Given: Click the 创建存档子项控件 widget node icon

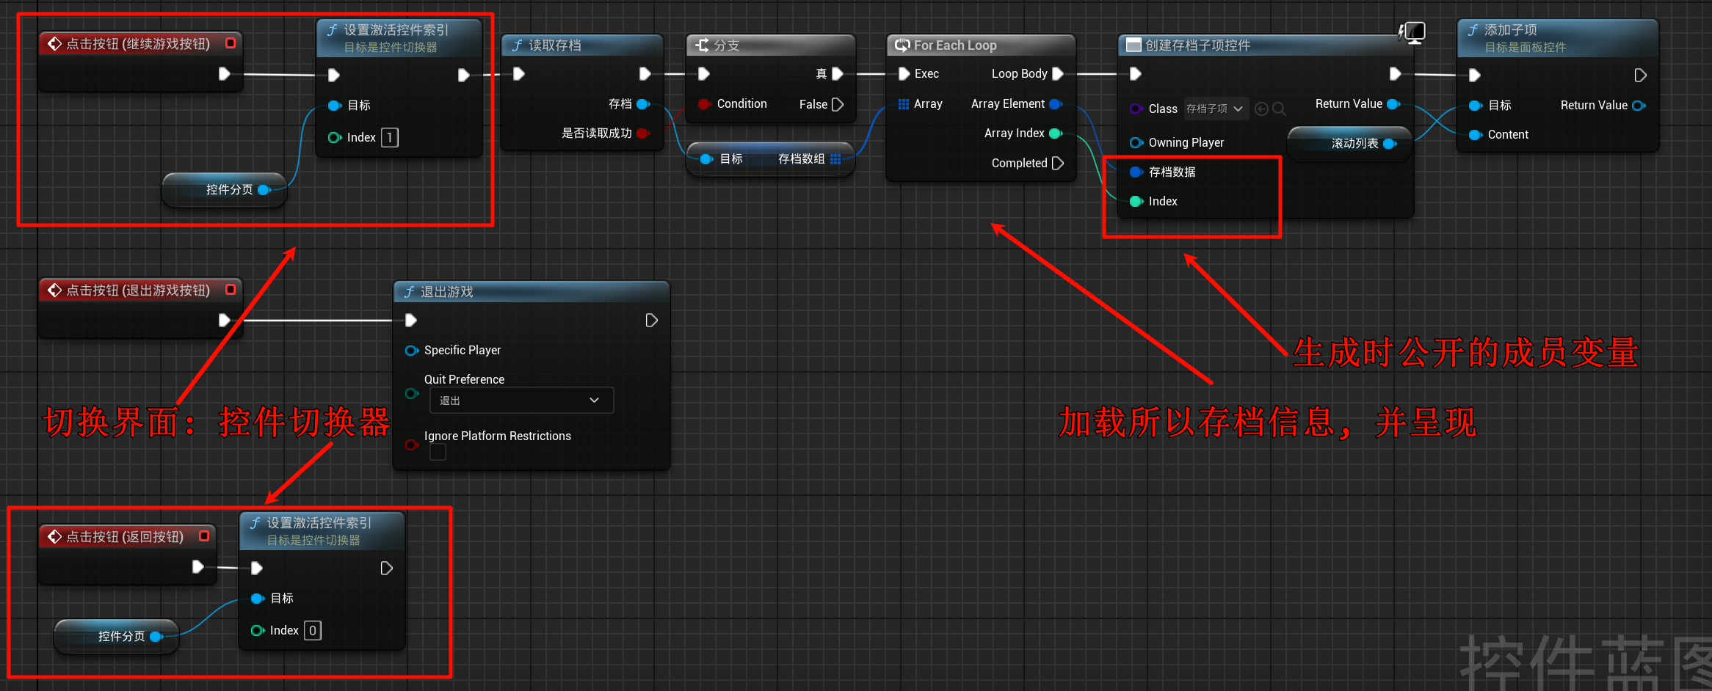Looking at the screenshot, I should pos(1134,45).
